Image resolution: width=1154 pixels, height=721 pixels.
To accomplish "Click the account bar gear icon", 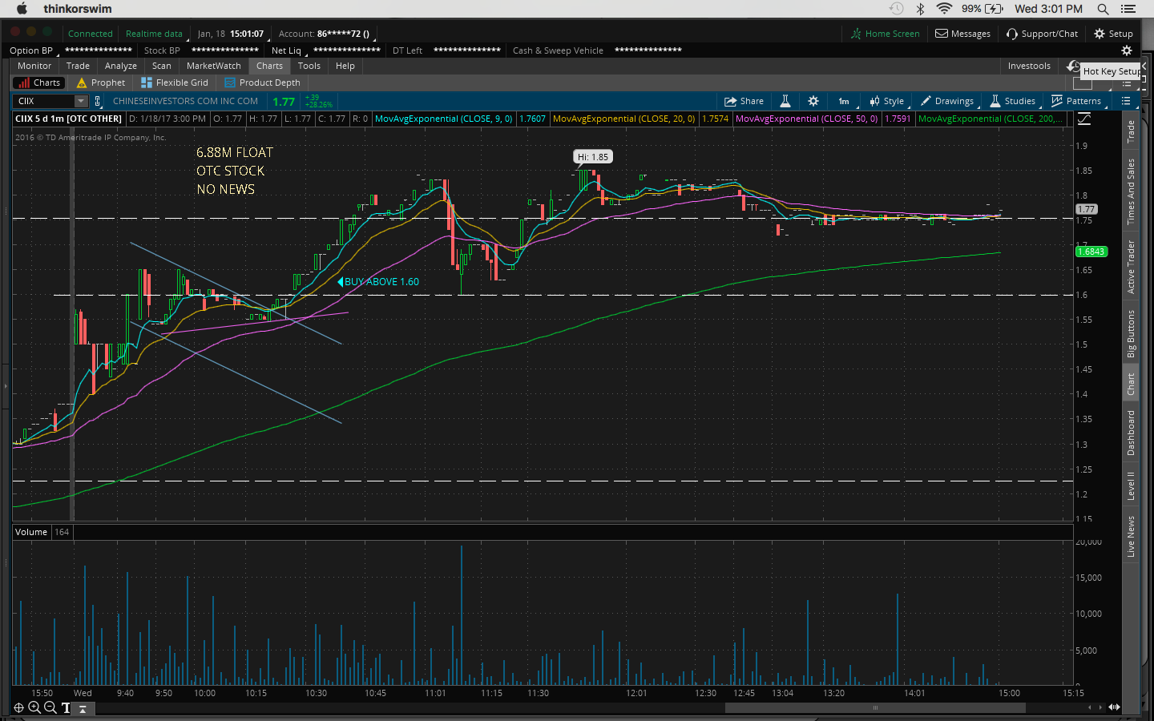I will tap(1126, 50).
